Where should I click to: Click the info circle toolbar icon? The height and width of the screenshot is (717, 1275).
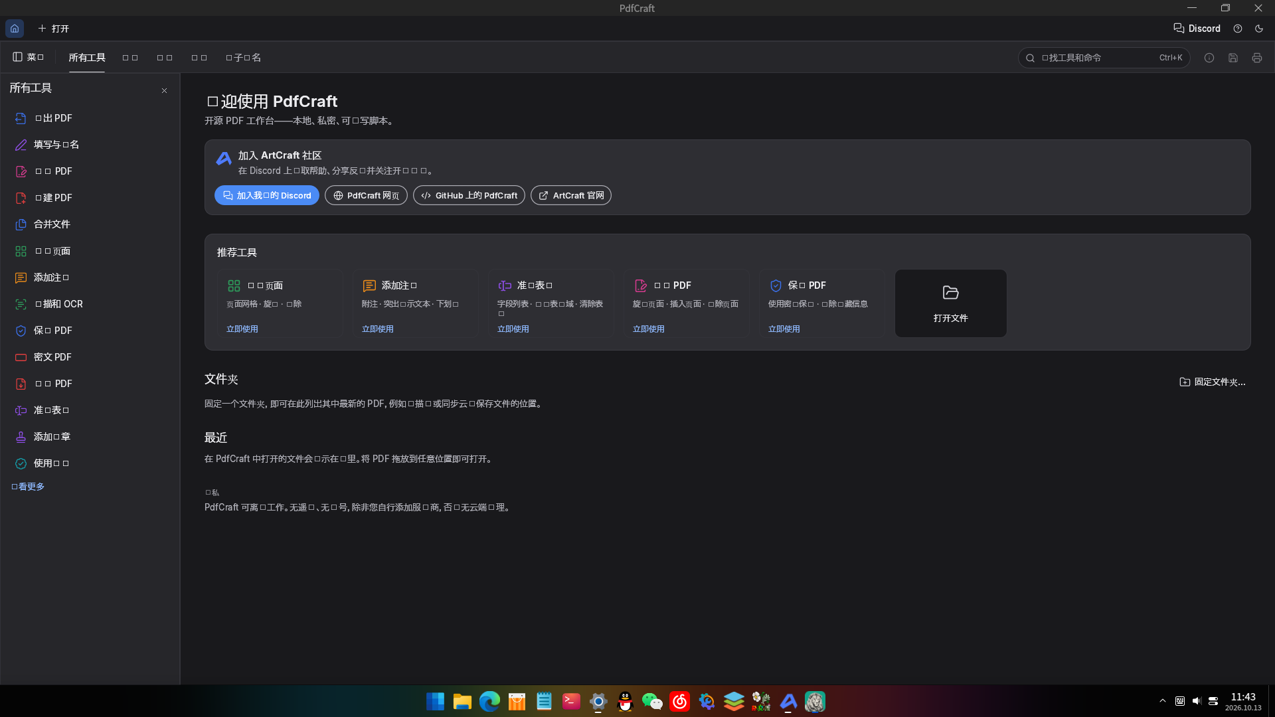click(x=1209, y=58)
